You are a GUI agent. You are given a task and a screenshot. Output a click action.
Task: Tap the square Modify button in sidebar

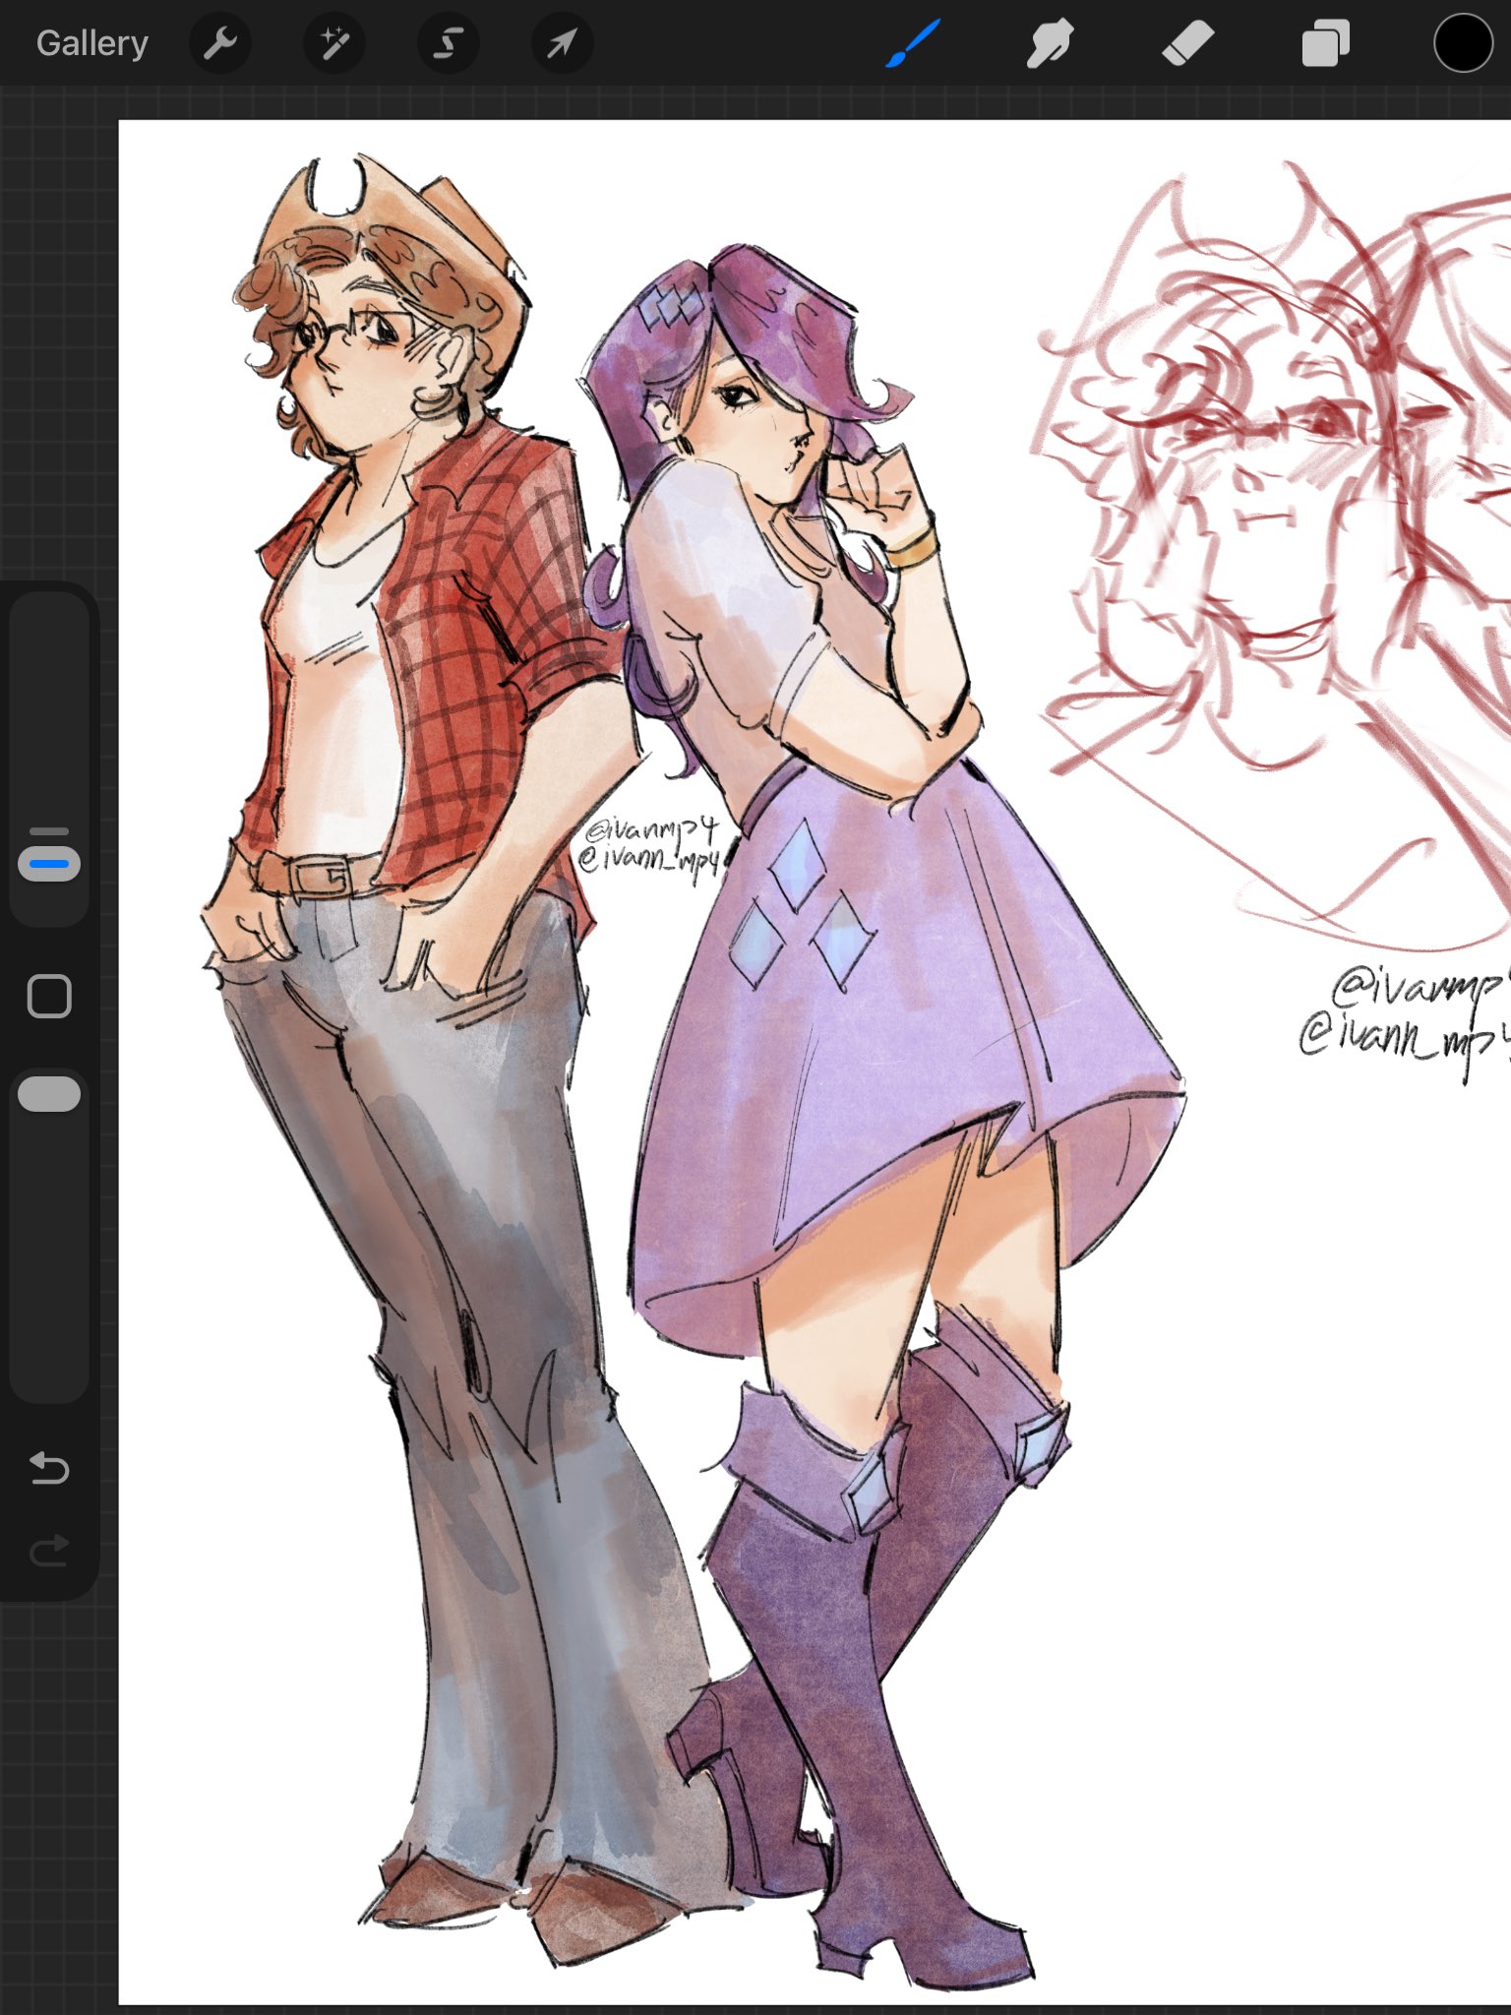[x=49, y=996]
